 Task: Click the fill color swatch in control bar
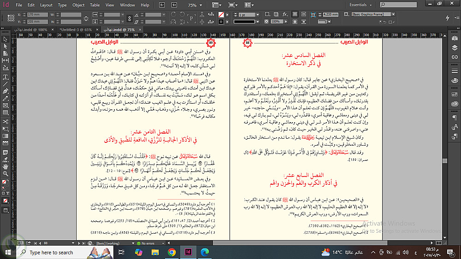tap(222, 15)
